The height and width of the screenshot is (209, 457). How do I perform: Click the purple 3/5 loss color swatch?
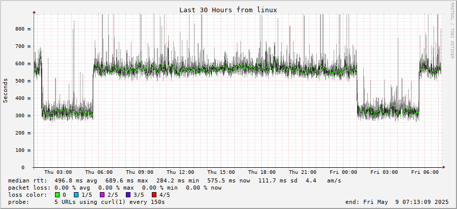coord(128,195)
